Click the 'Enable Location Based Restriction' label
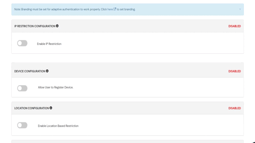The width and height of the screenshot is (255, 143). (58, 126)
